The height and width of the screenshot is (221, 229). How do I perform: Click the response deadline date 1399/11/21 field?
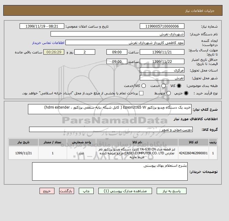click(x=162, y=52)
